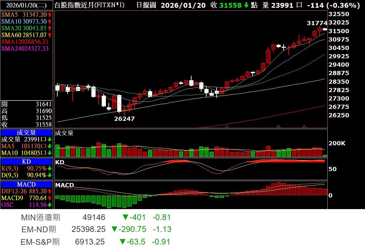Click the 日線圖 chart type label
The image size is (365, 250).
click(x=146, y=5)
